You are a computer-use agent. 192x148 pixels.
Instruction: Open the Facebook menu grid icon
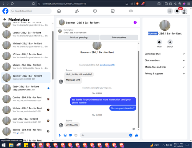pos(170,11)
